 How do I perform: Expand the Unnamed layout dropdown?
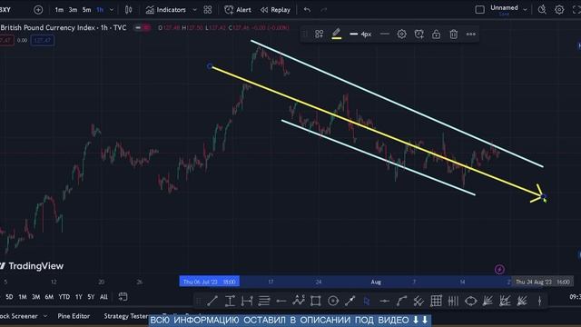tap(525, 10)
